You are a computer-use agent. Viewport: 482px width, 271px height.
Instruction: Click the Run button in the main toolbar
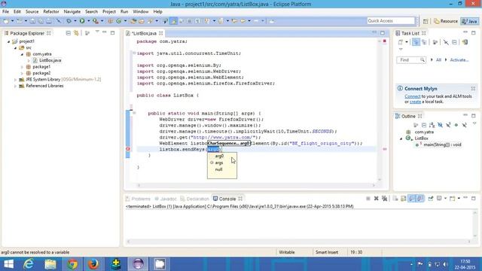pyautogui.click(x=82, y=21)
